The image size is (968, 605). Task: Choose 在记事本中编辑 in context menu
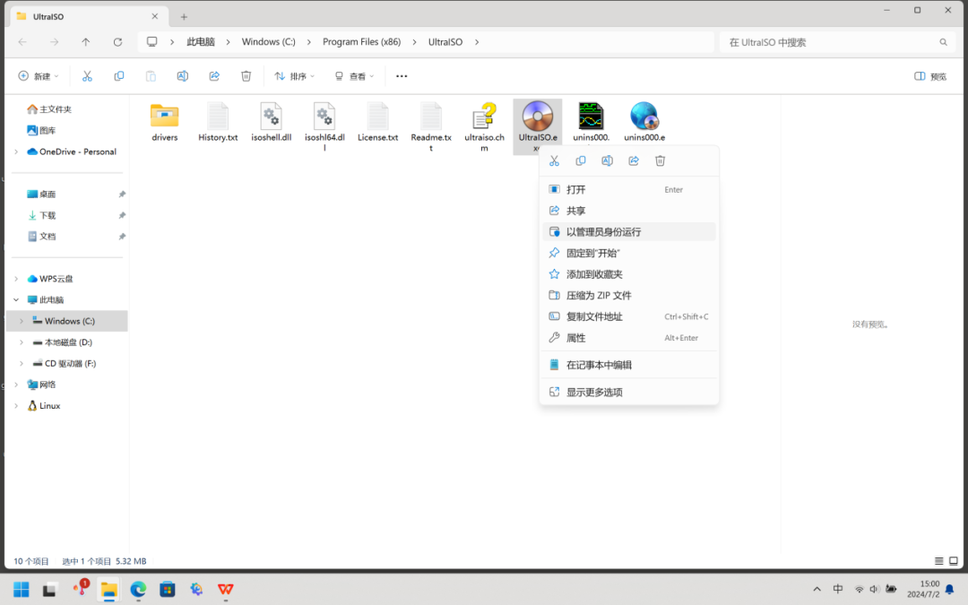(x=629, y=365)
